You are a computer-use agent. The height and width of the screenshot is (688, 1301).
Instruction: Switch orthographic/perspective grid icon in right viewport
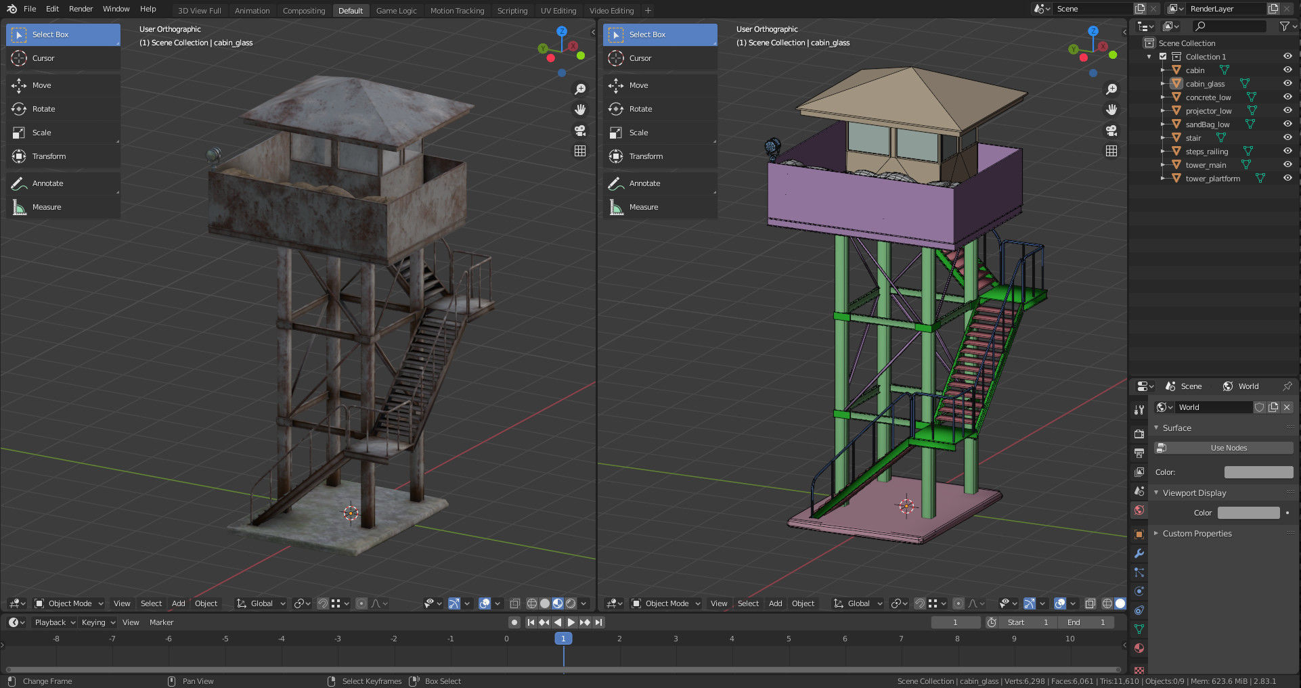[1111, 151]
